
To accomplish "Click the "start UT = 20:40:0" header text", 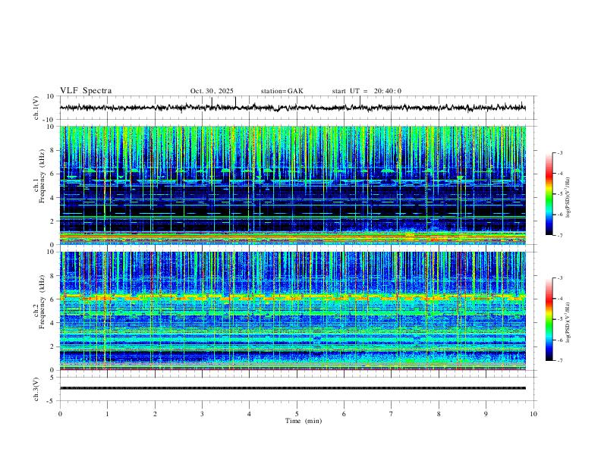I will pyautogui.click(x=367, y=91).
